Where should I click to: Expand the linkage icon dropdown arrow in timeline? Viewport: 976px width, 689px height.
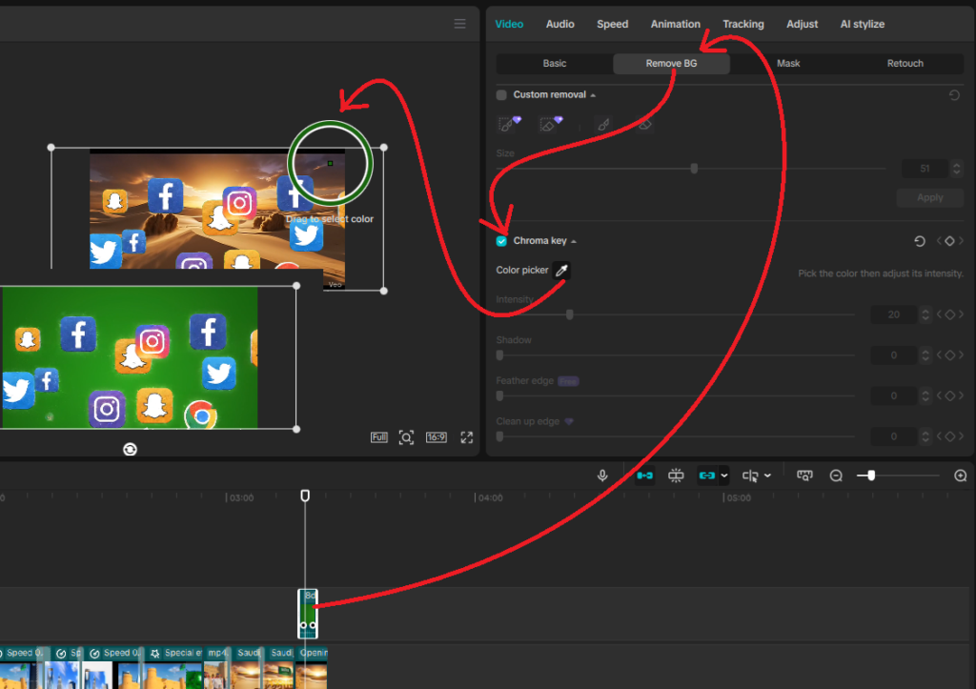click(724, 476)
